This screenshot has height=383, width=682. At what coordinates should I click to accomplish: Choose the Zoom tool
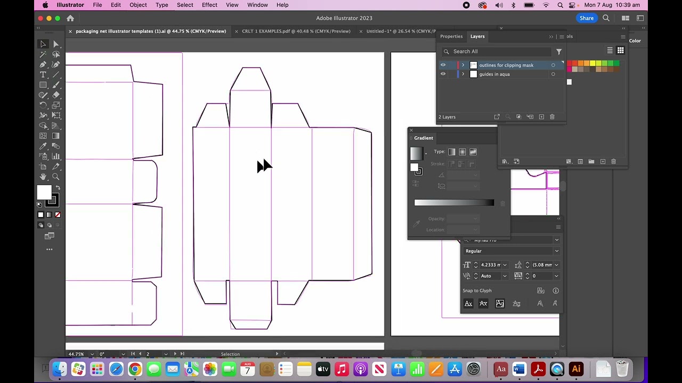tap(56, 177)
